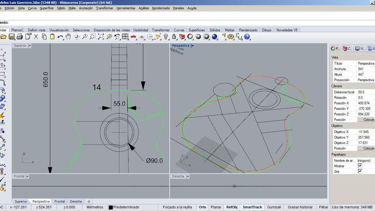Image resolution: width=375 pixels, height=211 pixels.
Task: Click the Undo arrow icon
Action: 60,37
